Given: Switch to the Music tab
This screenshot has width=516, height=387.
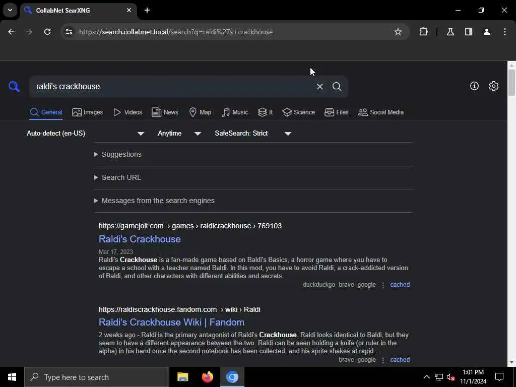Looking at the screenshot, I should [x=235, y=112].
